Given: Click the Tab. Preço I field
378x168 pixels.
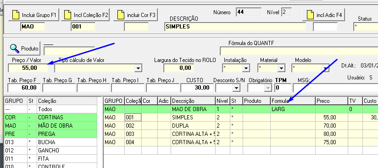Looking at the screenshot, I should [128, 88].
